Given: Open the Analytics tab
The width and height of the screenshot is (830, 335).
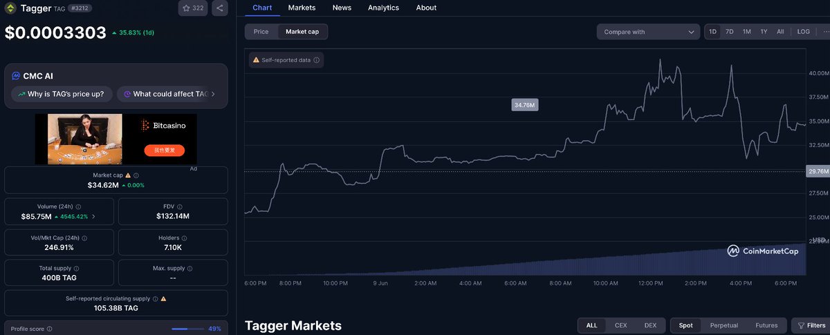Looking at the screenshot, I should click(x=383, y=8).
